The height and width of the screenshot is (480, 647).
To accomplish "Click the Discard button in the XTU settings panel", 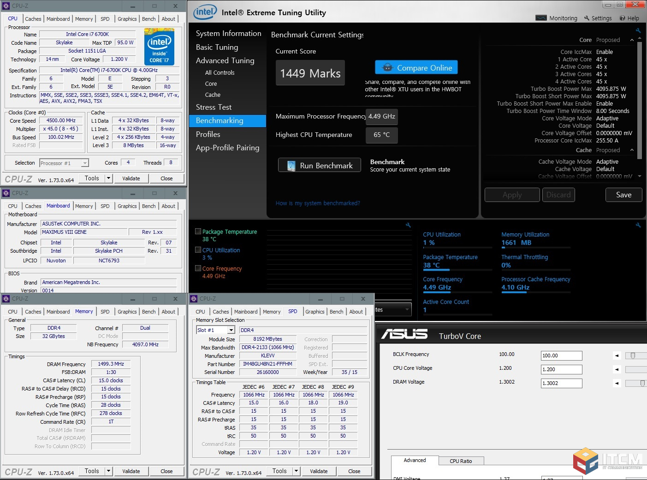I will (x=558, y=195).
